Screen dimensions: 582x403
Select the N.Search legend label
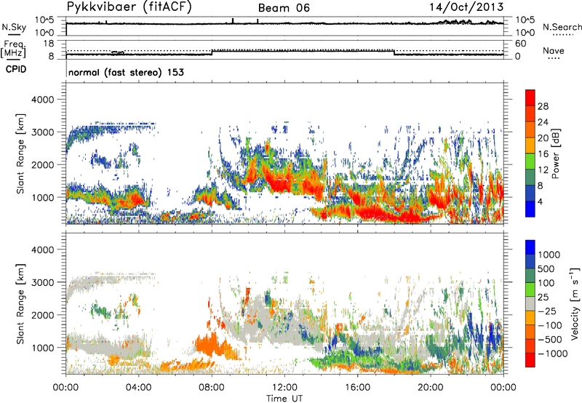562,27
